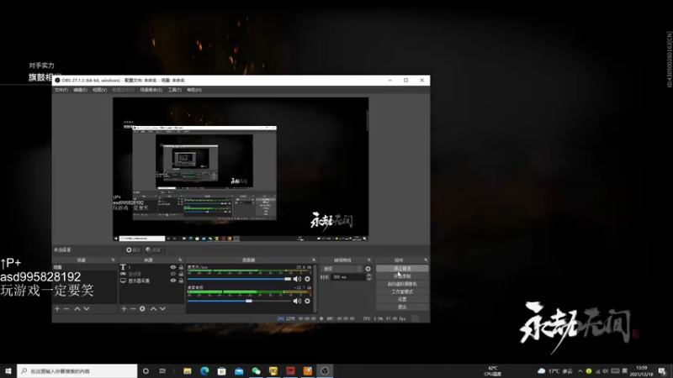673x378 pixels.
Task: Pop out the Scene Transitions dock icon
Action: [x=369, y=260]
